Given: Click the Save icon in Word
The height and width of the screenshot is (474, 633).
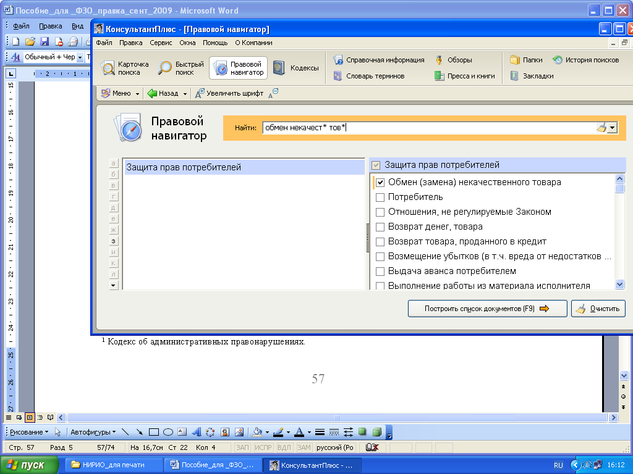Looking at the screenshot, I should tap(45, 41).
